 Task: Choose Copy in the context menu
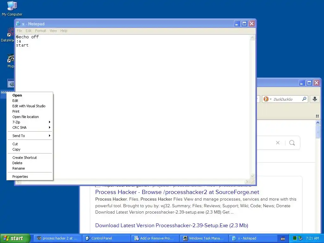tap(29, 149)
